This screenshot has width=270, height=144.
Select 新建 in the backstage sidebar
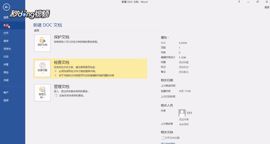(13, 25)
